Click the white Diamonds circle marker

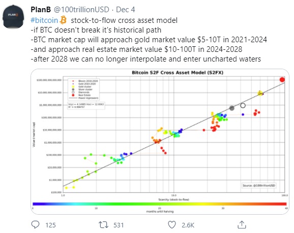pos(243,106)
